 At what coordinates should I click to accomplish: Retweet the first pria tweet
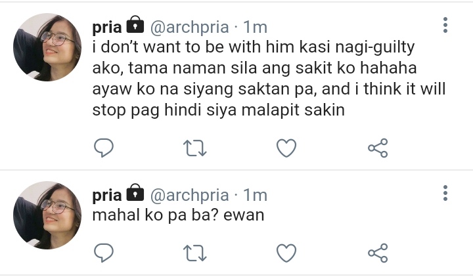pos(195,148)
